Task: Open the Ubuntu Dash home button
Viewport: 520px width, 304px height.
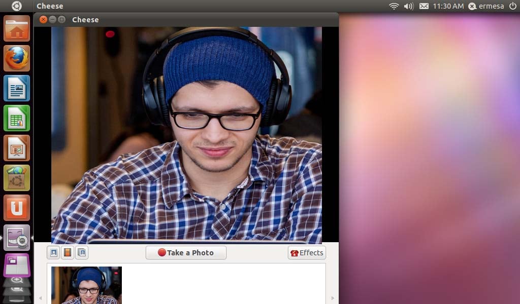Action: [17, 6]
